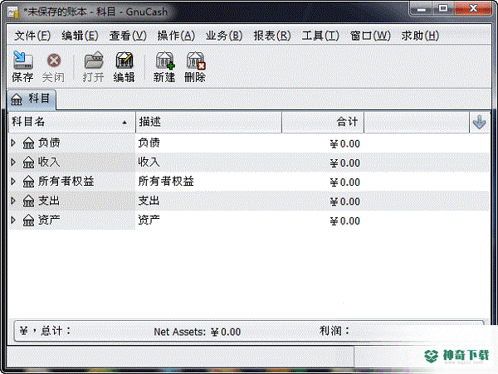Click the 打开 (Open) account icon
Image resolution: width=498 pixels, height=374 pixels.
(94, 60)
